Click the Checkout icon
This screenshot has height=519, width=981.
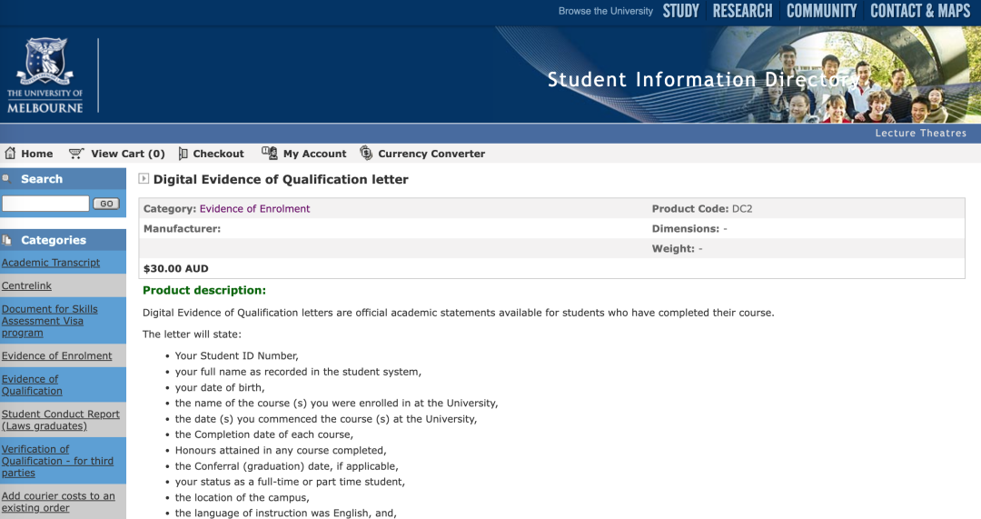click(183, 154)
